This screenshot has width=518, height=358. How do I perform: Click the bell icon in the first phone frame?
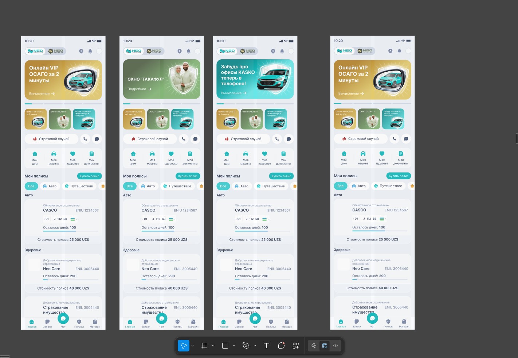[x=90, y=51]
